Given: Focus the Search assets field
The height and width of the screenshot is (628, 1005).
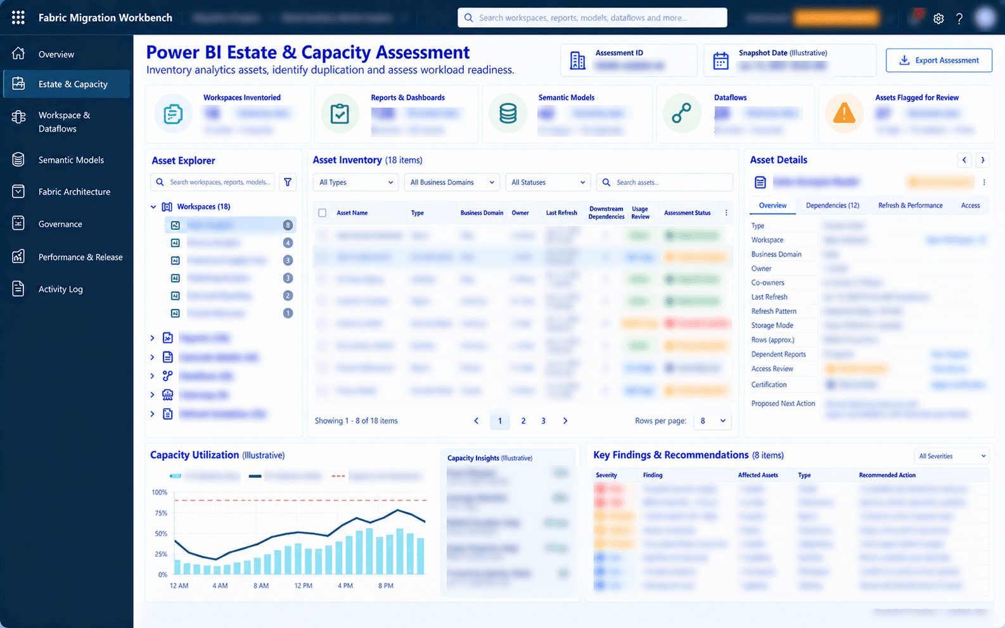Looking at the screenshot, I should [665, 182].
